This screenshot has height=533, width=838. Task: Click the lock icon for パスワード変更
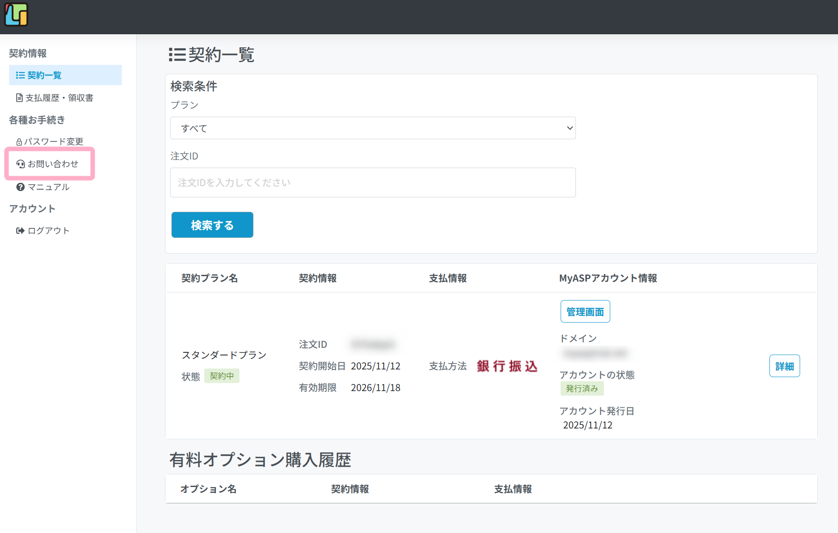click(x=19, y=142)
